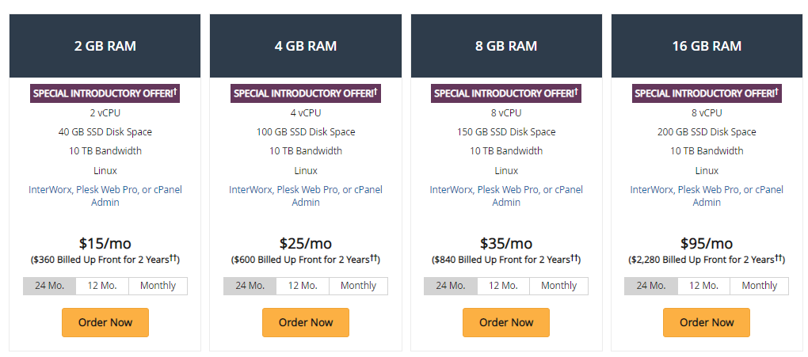
Task: Order the 16 GB RAM plan
Action: pos(707,322)
